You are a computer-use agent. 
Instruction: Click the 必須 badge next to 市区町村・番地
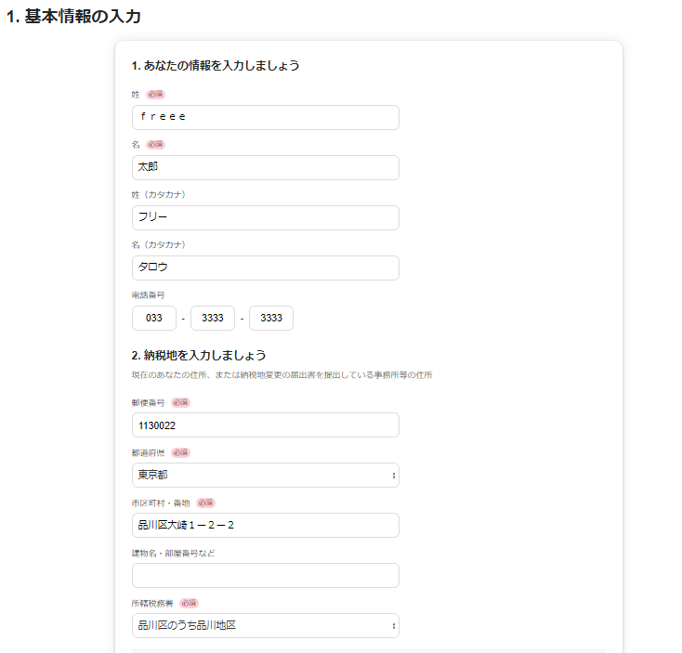tap(205, 503)
